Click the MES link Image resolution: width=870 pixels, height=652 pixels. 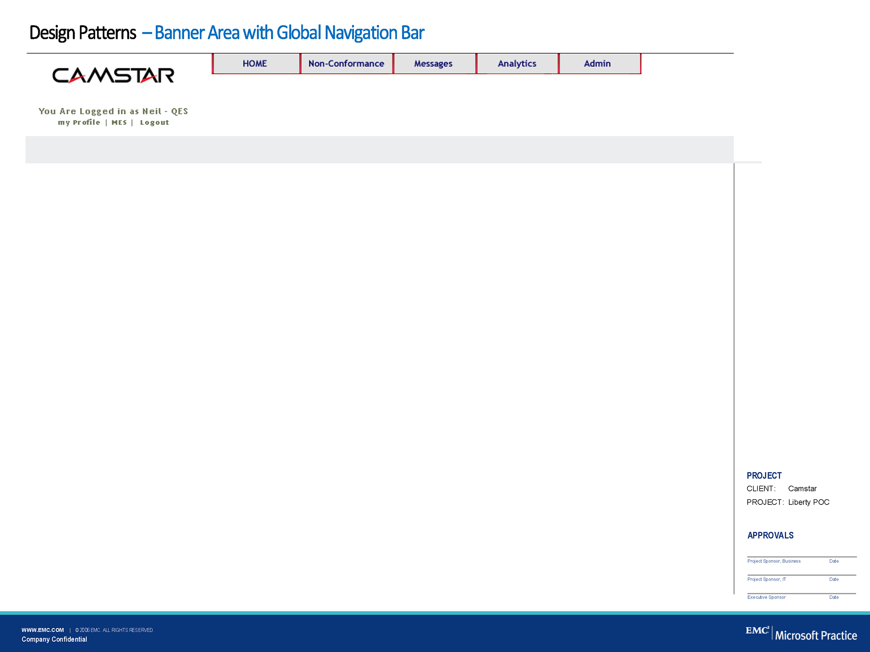119,123
